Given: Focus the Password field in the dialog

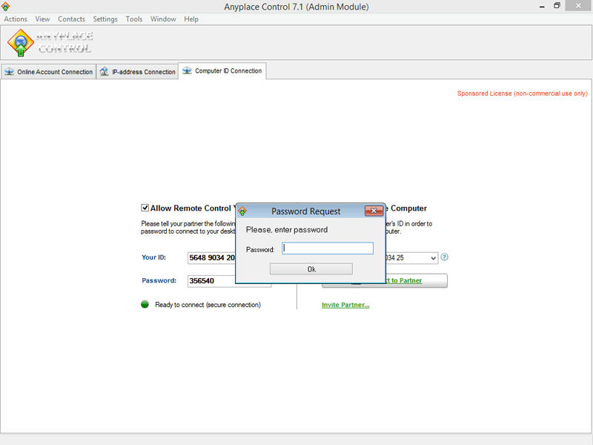Looking at the screenshot, I should pyautogui.click(x=328, y=248).
